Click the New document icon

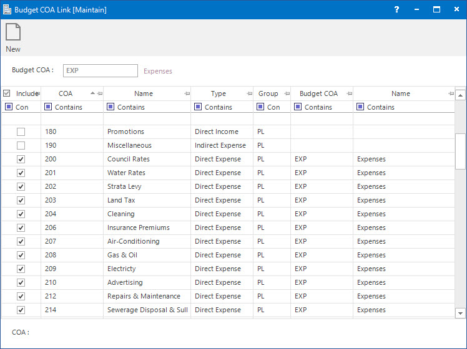[13, 32]
